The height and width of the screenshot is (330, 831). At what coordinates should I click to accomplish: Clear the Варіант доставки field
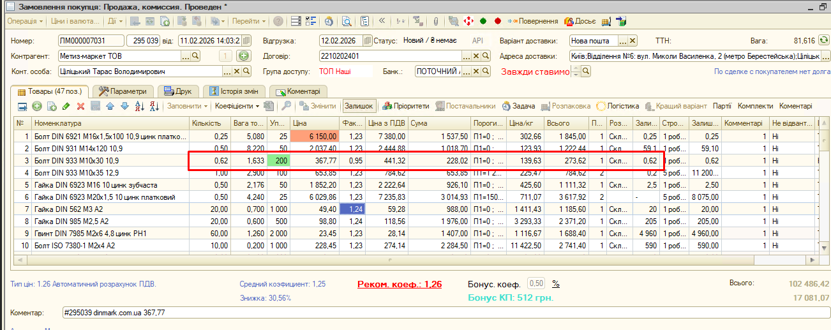(633, 40)
